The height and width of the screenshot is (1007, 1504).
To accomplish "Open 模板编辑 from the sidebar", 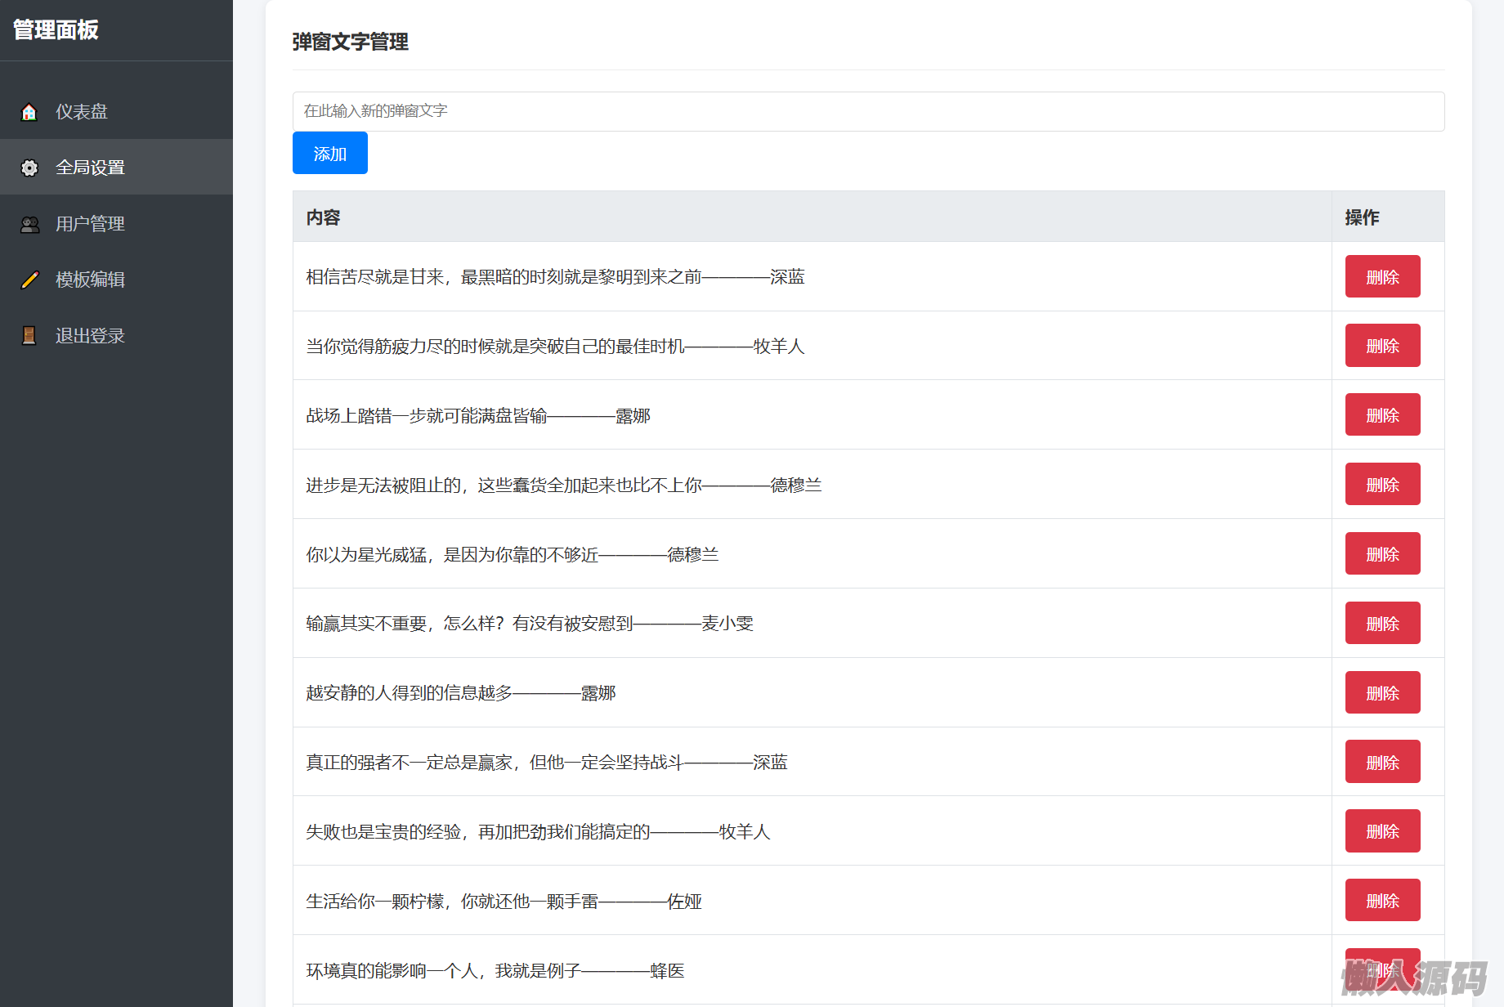I will [x=90, y=280].
